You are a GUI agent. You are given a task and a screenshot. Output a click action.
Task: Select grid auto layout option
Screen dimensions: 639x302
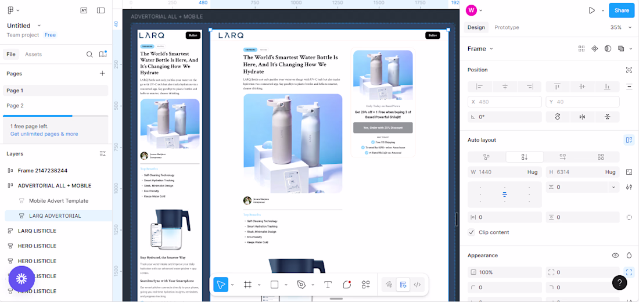(x=600, y=157)
